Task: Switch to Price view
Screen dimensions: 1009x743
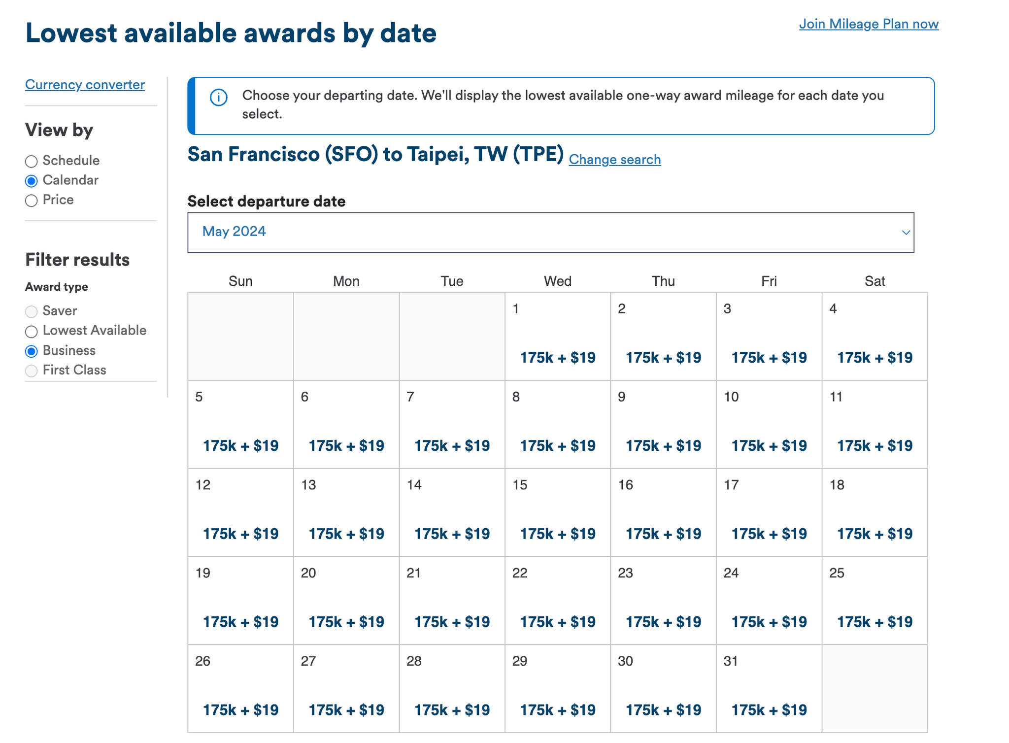Action: point(32,201)
